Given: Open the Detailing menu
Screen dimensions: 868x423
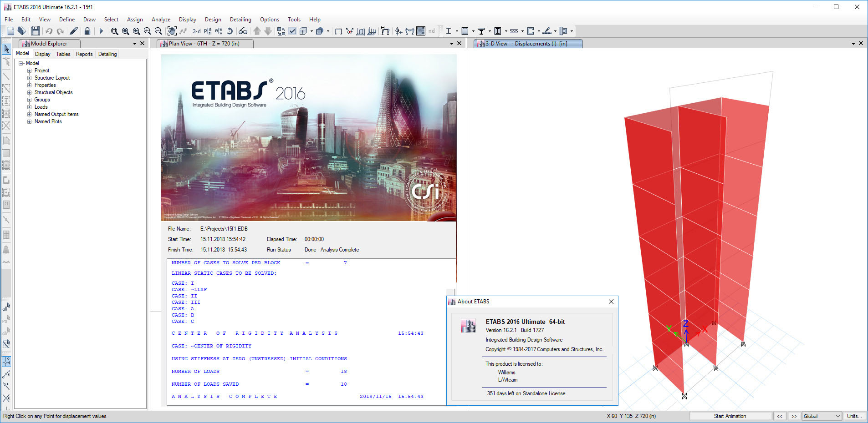Looking at the screenshot, I should (x=240, y=20).
